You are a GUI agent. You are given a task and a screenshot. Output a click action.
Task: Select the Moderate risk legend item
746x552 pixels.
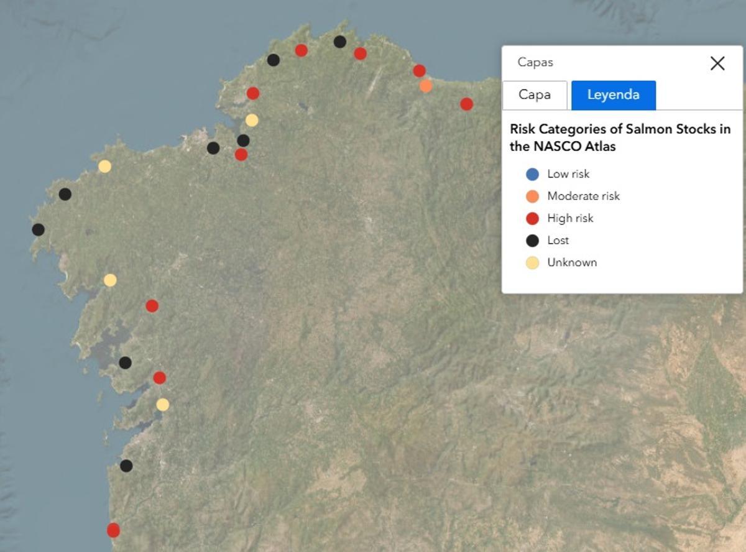[x=582, y=196]
